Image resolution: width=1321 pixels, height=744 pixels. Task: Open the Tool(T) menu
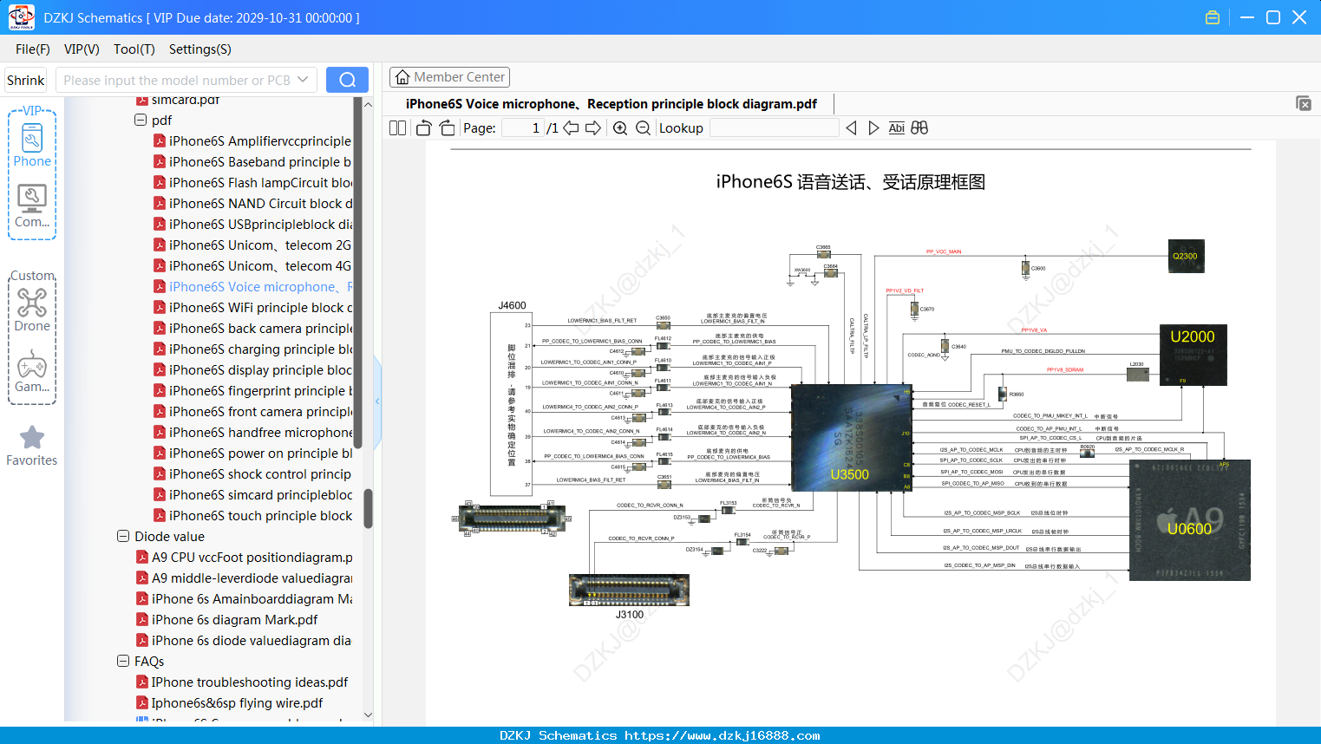(x=134, y=49)
